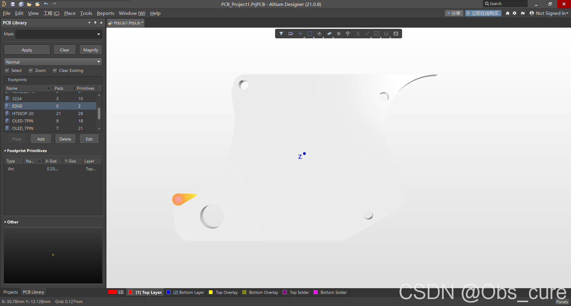
Task: Uncheck the Zoom checkbox
Action: pos(31,70)
